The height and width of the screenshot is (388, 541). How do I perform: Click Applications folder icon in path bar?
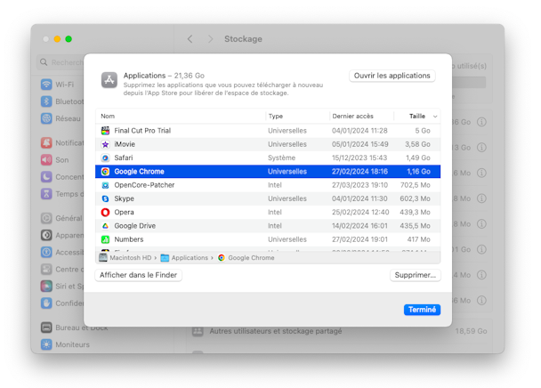[x=165, y=258]
